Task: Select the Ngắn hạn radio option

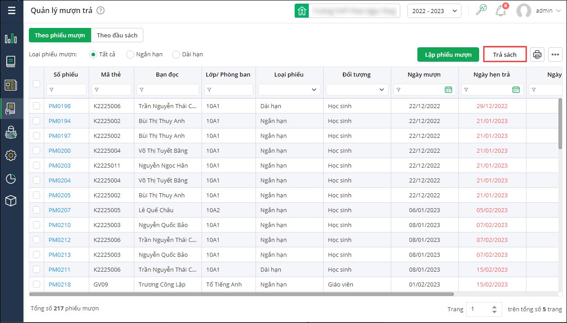Action: [x=130, y=55]
